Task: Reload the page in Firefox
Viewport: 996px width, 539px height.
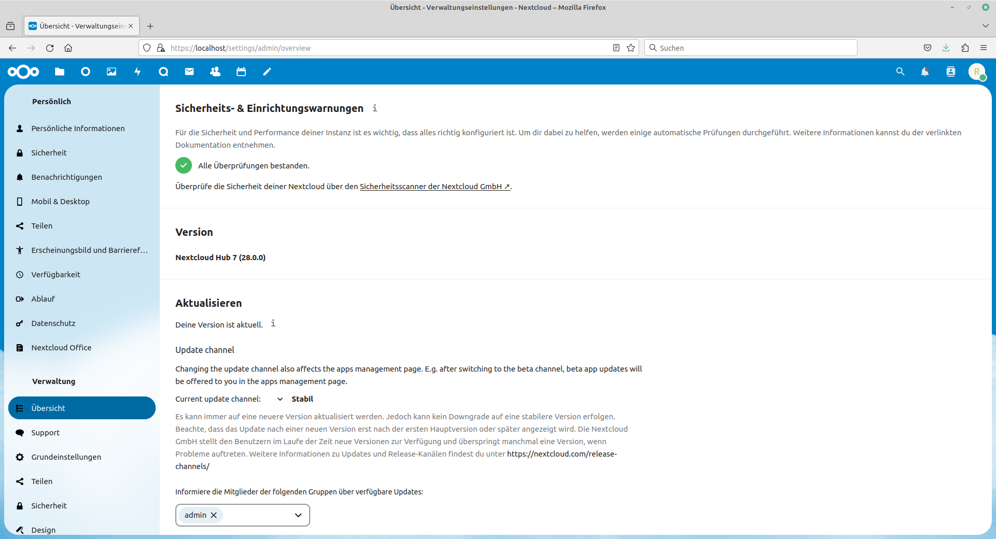Action: [x=50, y=48]
